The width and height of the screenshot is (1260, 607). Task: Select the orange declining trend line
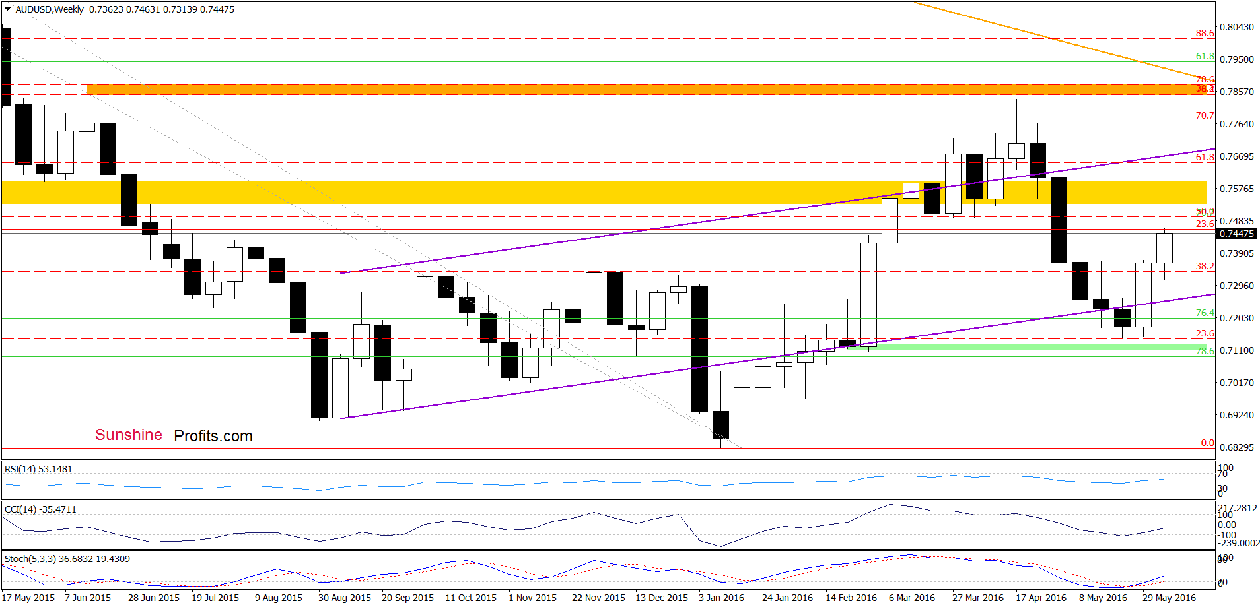(x=1063, y=41)
